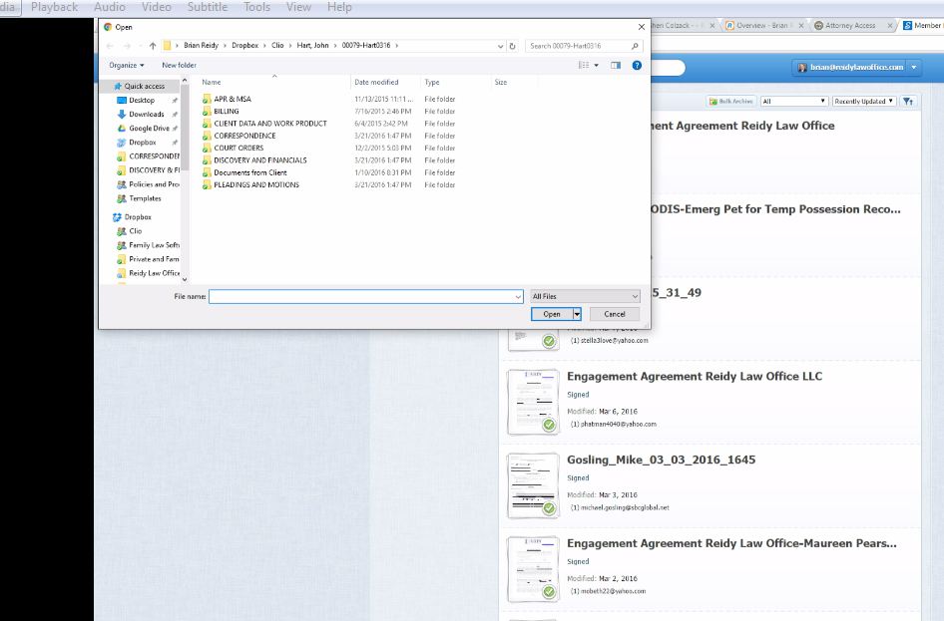The height and width of the screenshot is (621, 944).
Task: Click the Bulk Archive button
Action: click(x=731, y=101)
